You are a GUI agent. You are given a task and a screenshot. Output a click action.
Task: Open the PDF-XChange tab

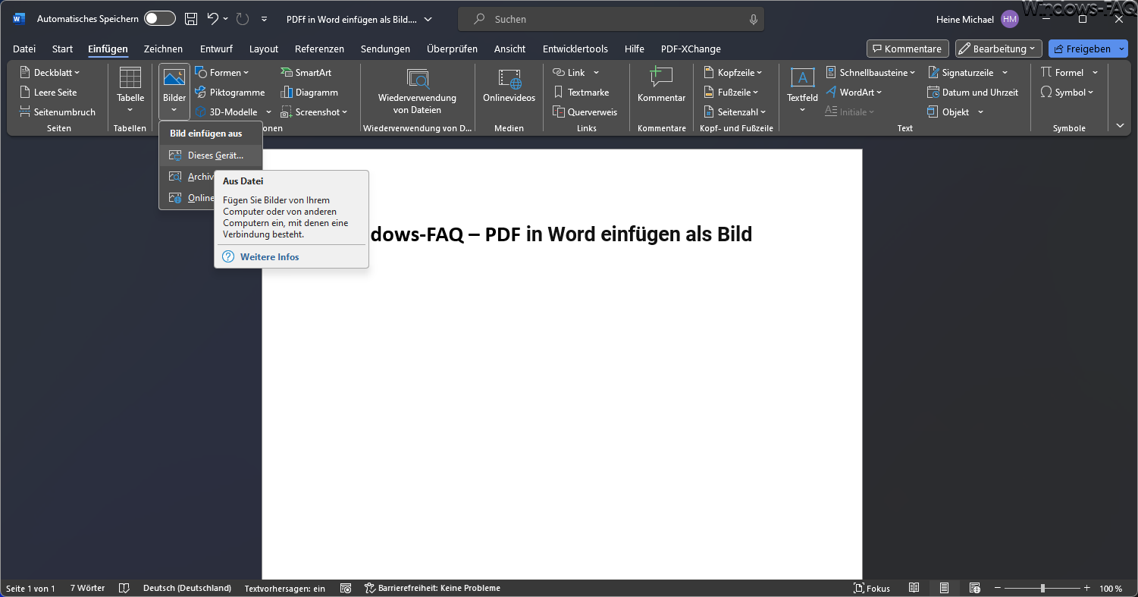[691, 49]
